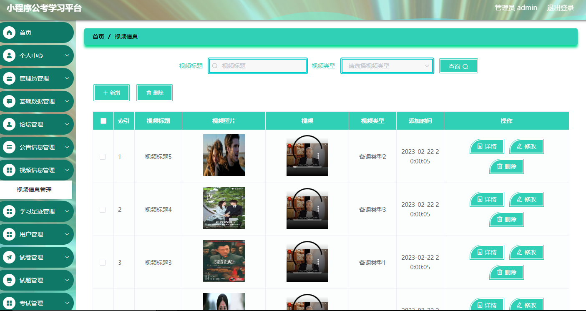
Task: Tick the checkbox for 视频标题5 row
Action: 103,157
